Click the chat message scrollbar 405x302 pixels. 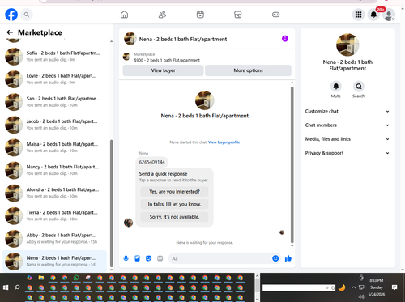[292, 164]
